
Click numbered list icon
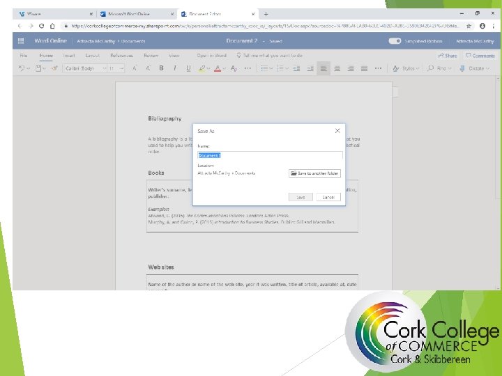pyautogui.click(x=280, y=68)
